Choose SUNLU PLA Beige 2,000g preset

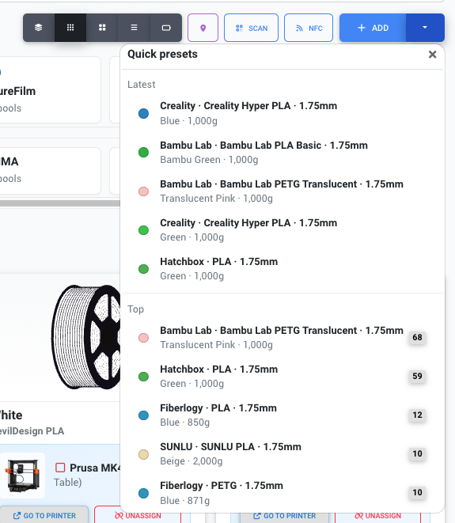coord(282,454)
